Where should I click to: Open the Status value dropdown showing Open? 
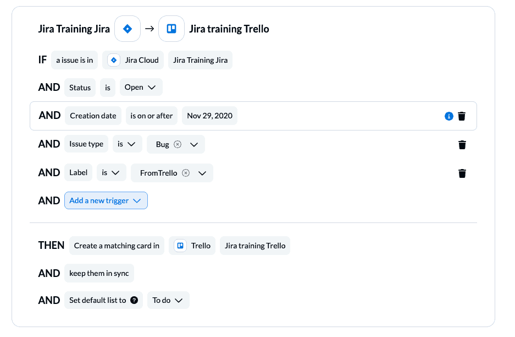coord(141,87)
